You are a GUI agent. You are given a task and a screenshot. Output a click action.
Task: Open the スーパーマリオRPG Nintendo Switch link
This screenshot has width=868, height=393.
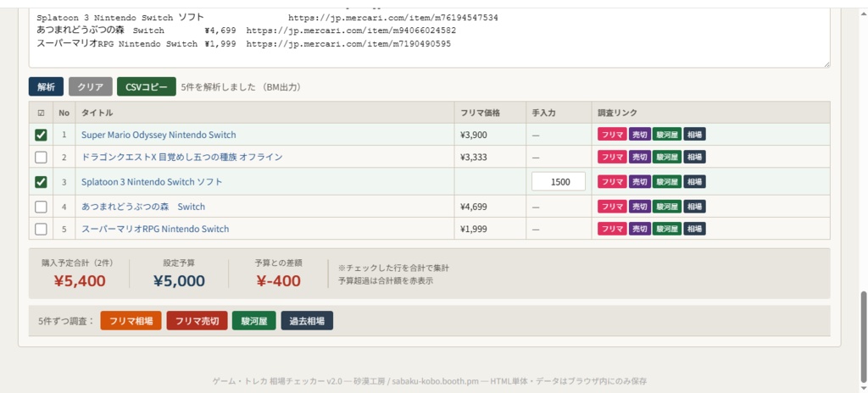point(155,230)
